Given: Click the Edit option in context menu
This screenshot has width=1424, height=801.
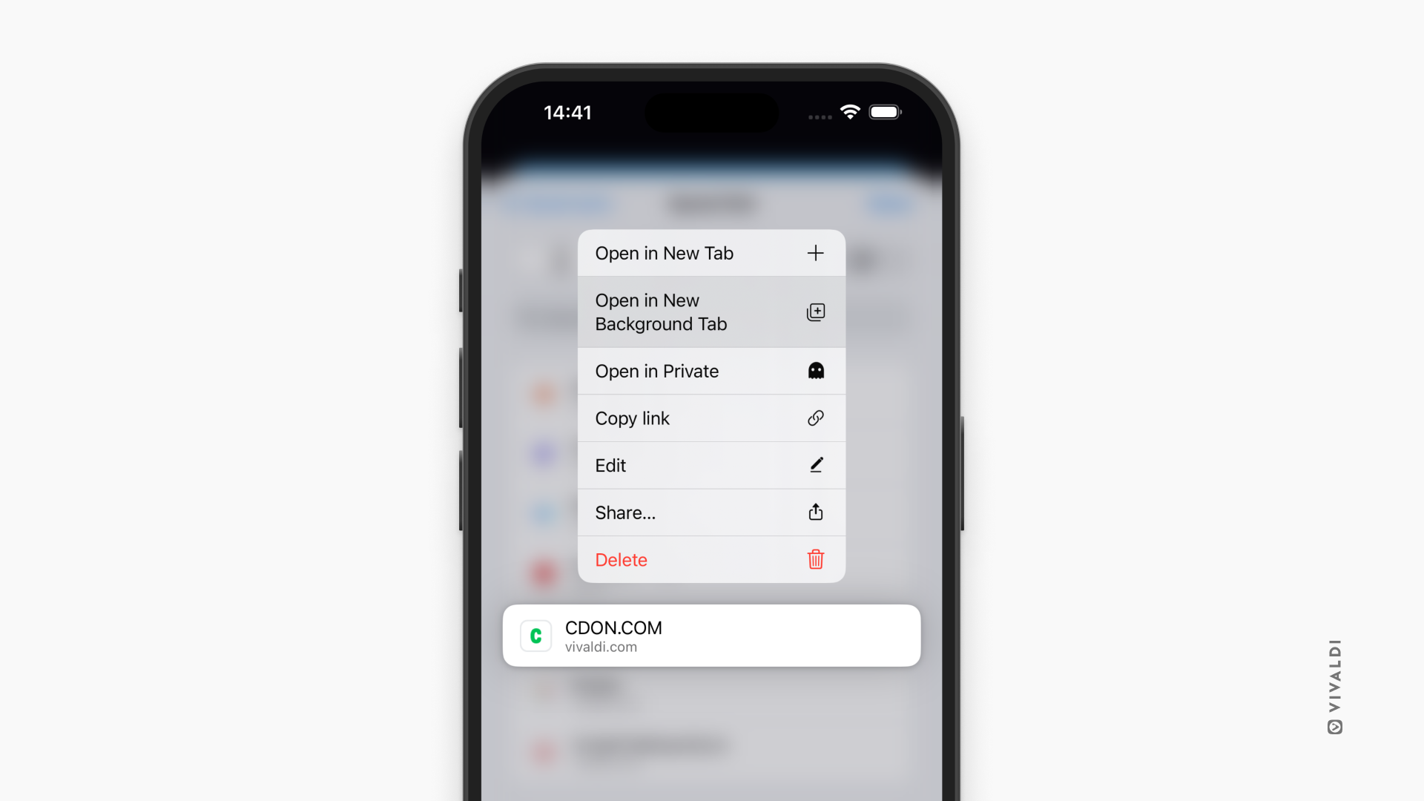Looking at the screenshot, I should tap(711, 464).
